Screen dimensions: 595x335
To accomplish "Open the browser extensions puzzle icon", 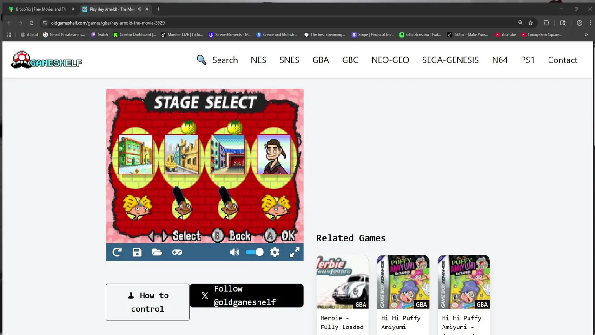I will [546, 23].
